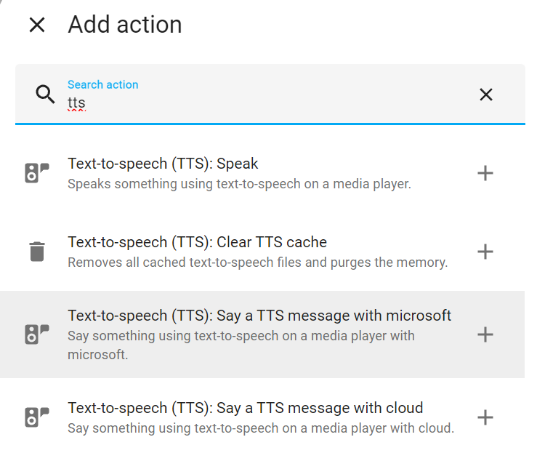Close the Add action dialog
Image resolution: width=537 pixels, height=469 pixels.
(x=37, y=25)
